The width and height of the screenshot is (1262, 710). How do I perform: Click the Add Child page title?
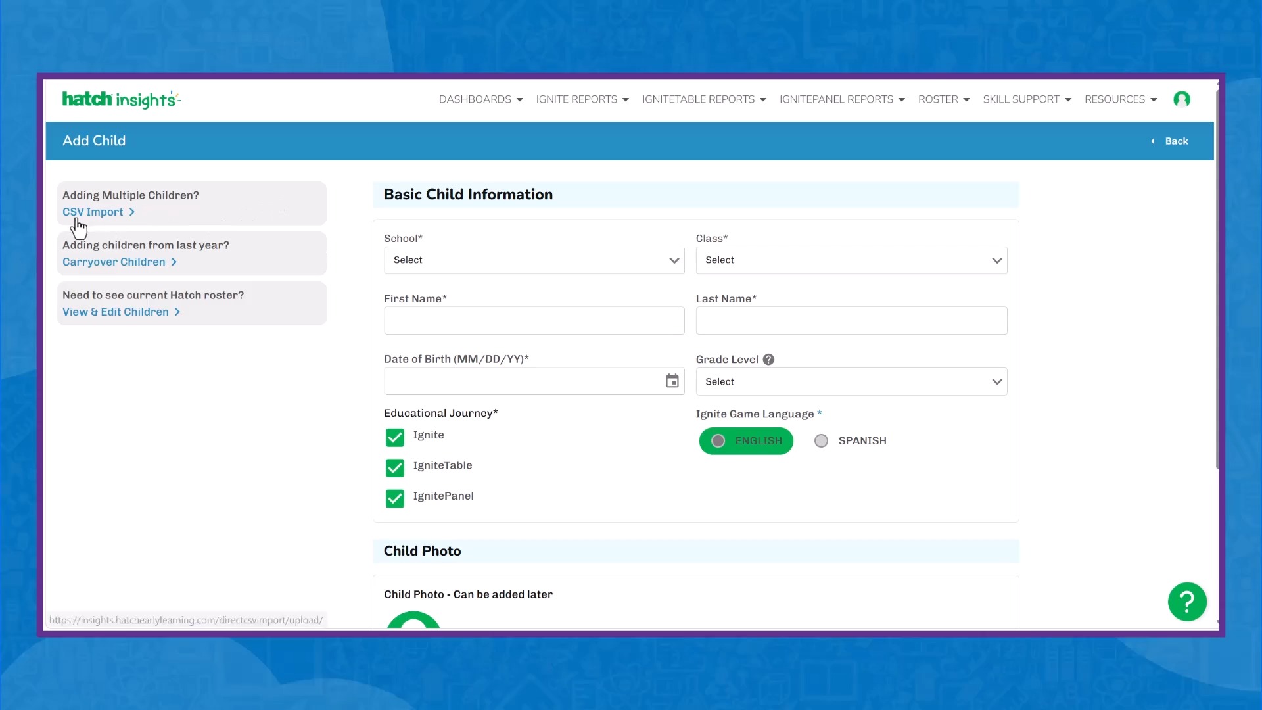(94, 141)
